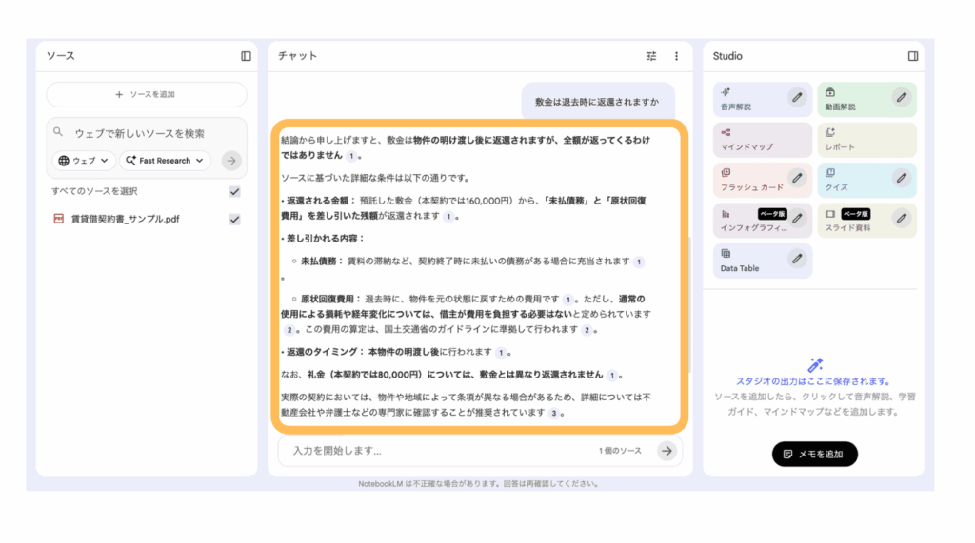Toggle すべてのソースを選択 checkbox

pyautogui.click(x=234, y=191)
